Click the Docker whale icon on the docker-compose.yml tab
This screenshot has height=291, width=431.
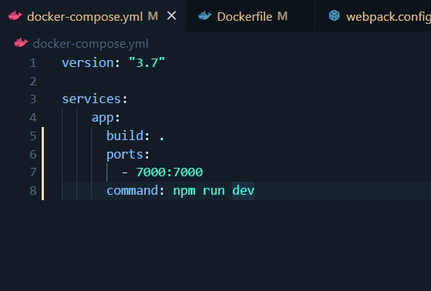point(15,16)
